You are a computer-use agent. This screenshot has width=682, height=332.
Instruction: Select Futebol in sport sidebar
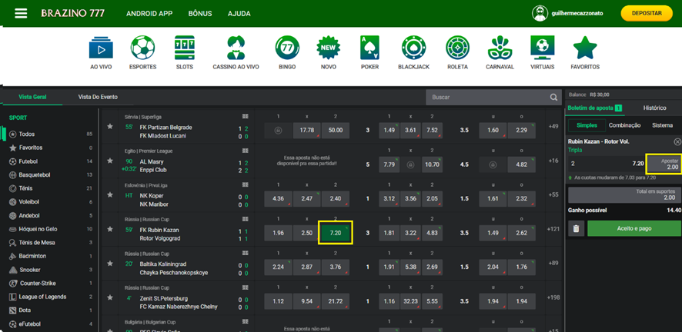tap(50, 161)
